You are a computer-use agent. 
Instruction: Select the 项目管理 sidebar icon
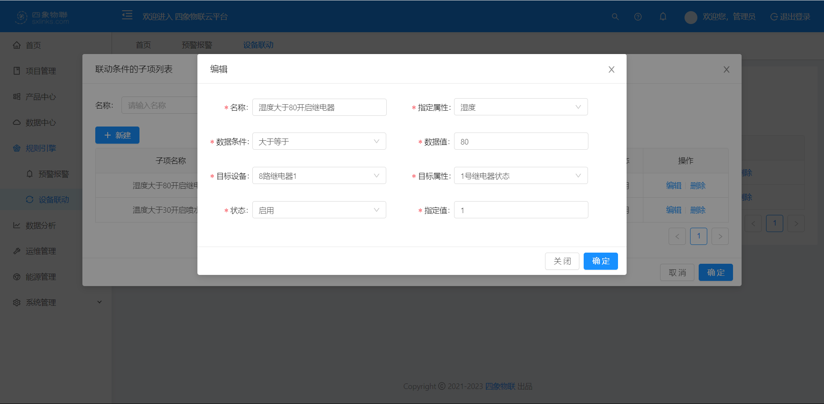pyautogui.click(x=16, y=71)
